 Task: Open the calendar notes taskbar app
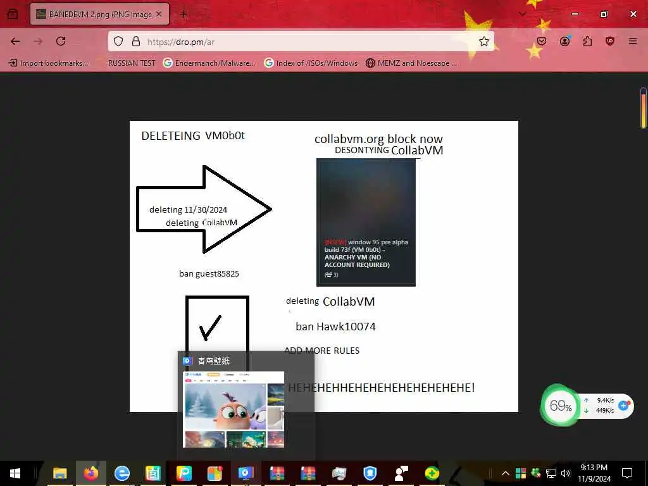pos(153,473)
